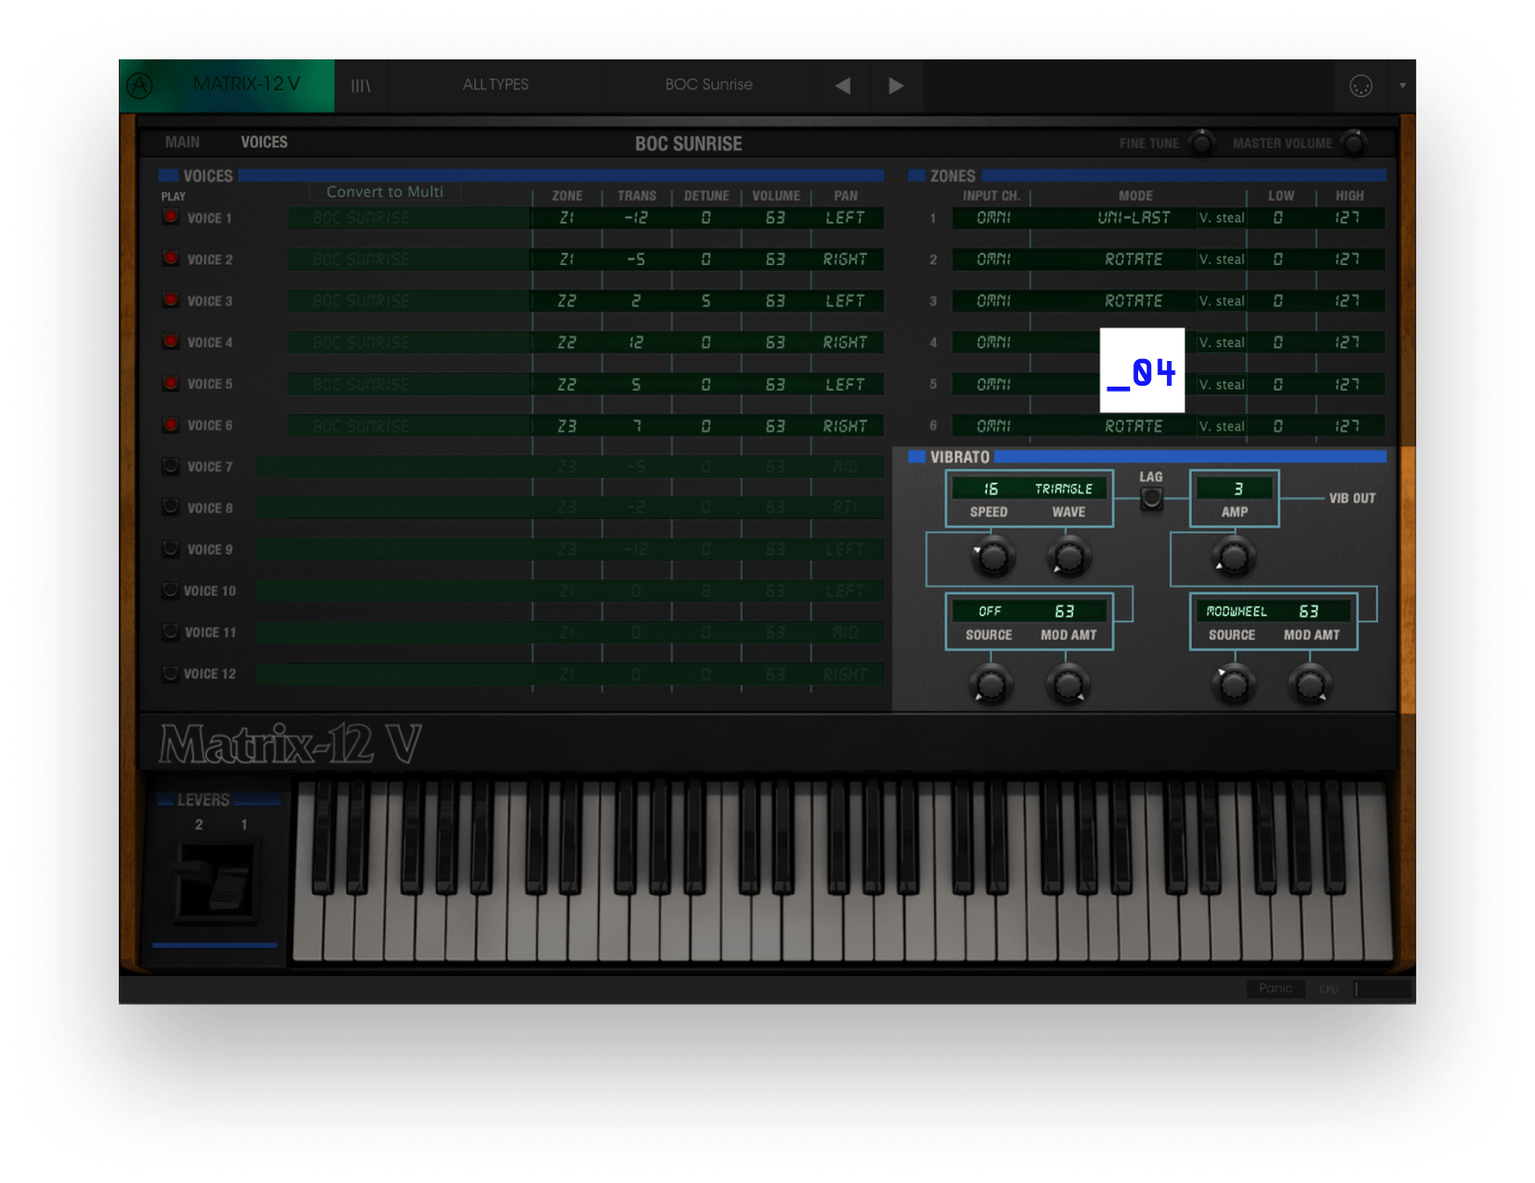Click the Convert to Multi button

(385, 191)
